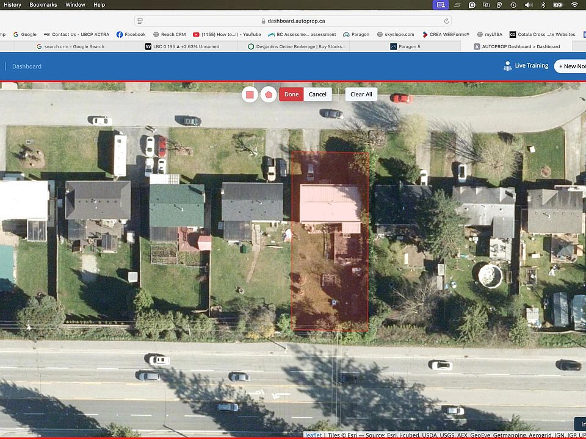
Task: Open the Facebook bookmark
Action: (131, 34)
